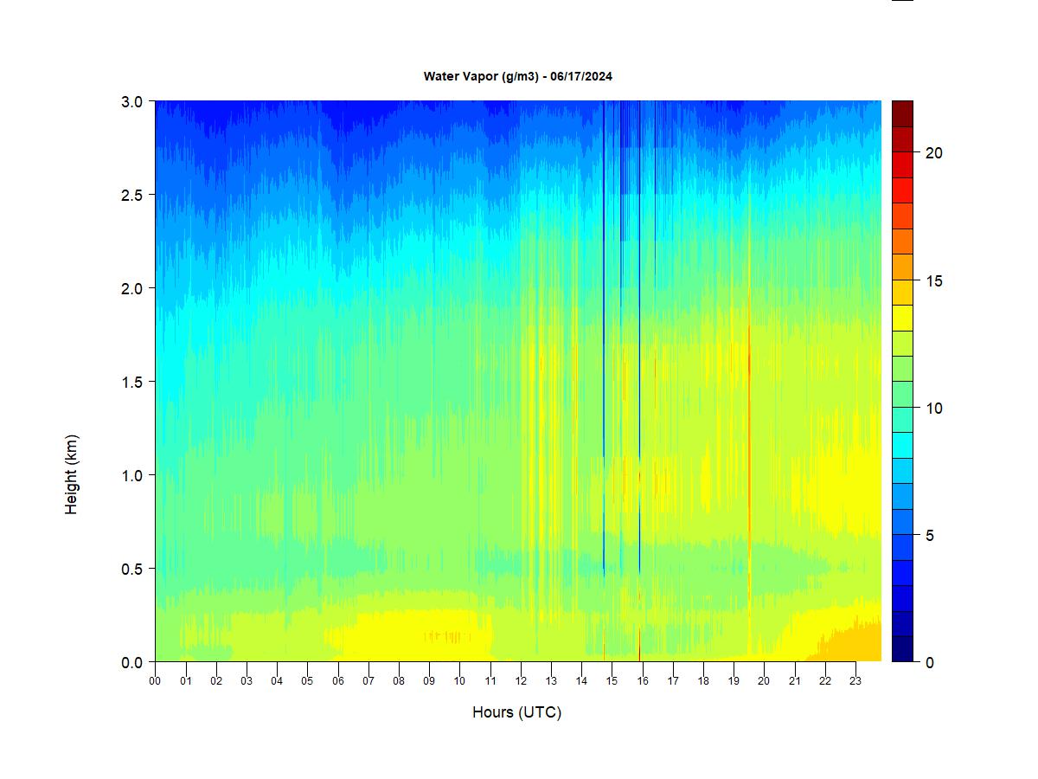
Task: Click the 00 hour tick label
Action: tap(155, 680)
